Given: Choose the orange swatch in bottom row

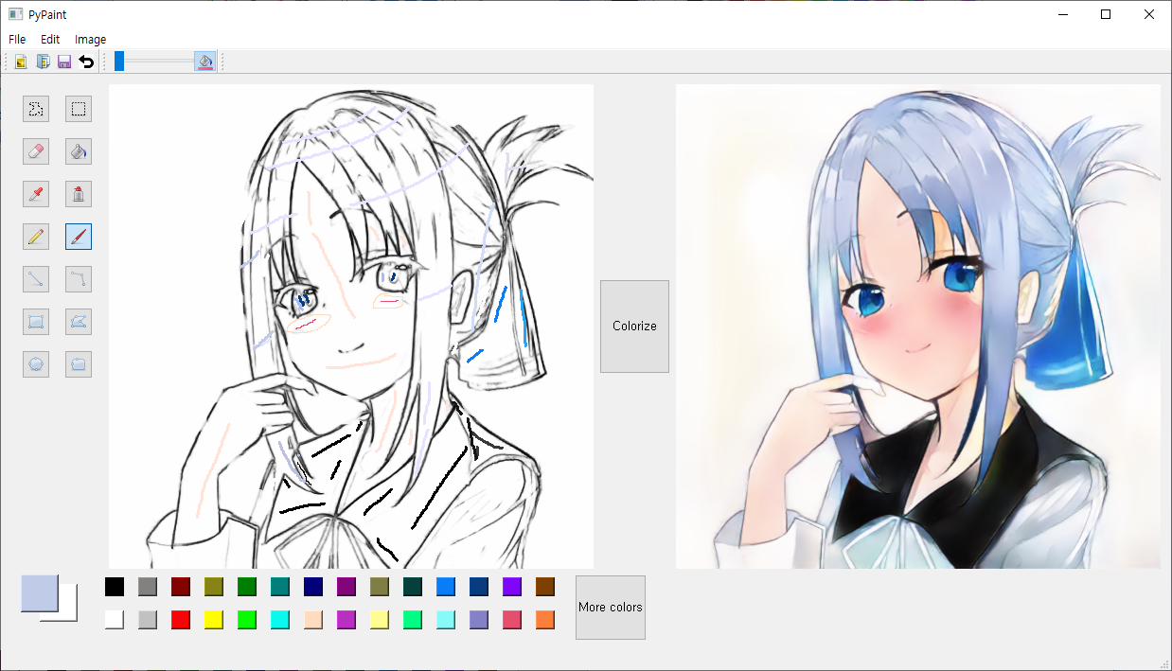Looking at the screenshot, I should coord(545,620).
